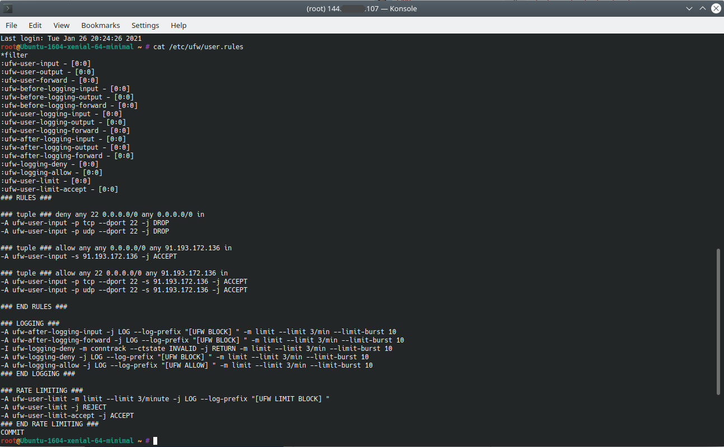Click the conntrack INVALID RETURN rule
The width and height of the screenshot is (724, 447).
[196, 349]
